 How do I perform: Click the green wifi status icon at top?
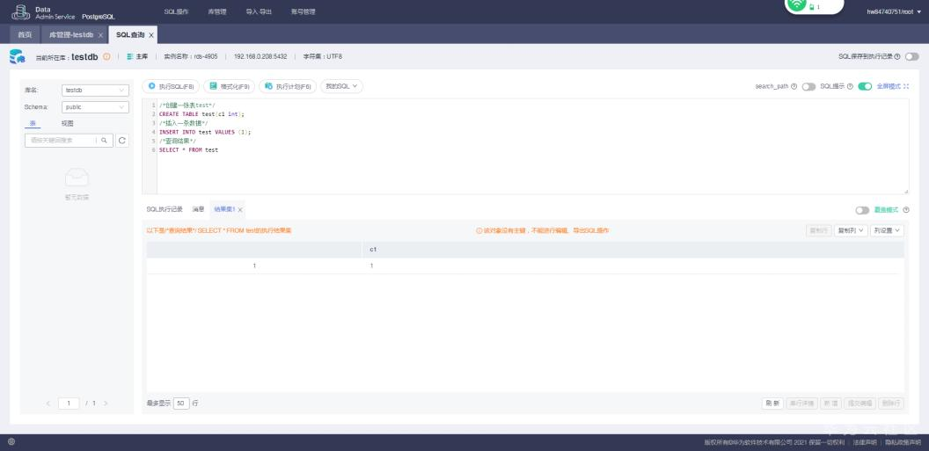tap(797, 4)
